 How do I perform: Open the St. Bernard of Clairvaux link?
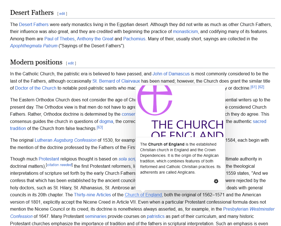point(116,81)
